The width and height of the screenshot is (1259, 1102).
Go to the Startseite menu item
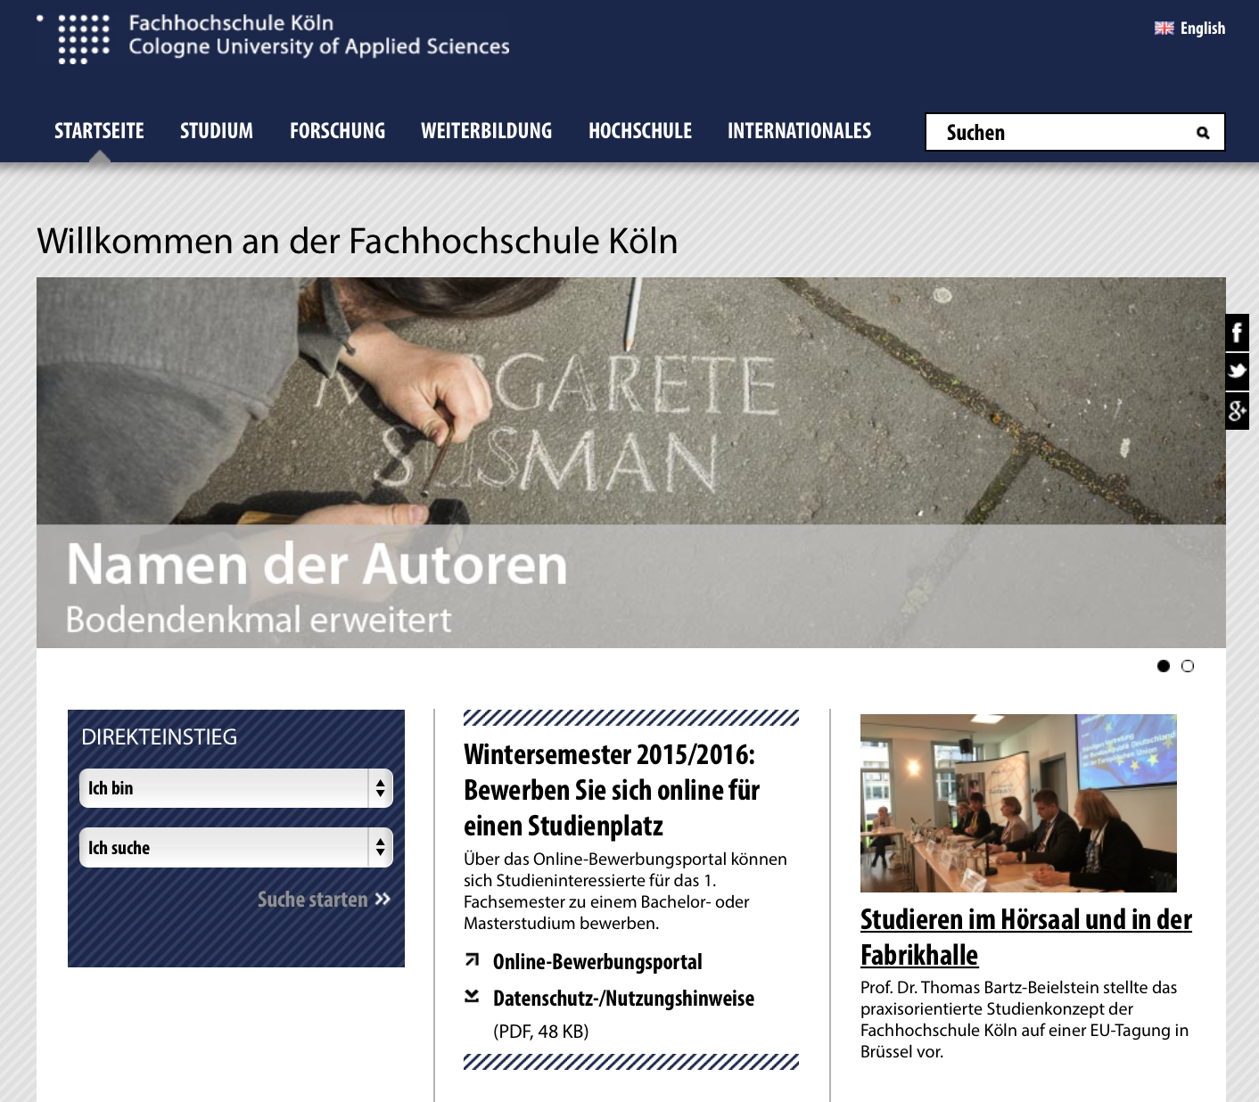pos(99,131)
